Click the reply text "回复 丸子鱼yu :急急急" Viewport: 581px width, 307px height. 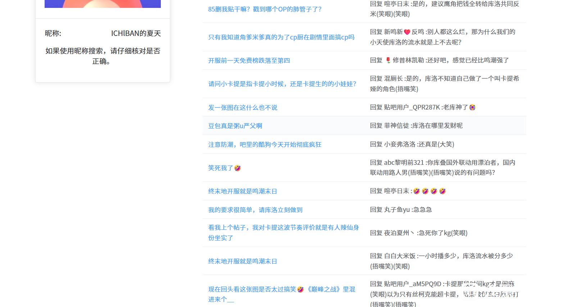(x=401, y=210)
